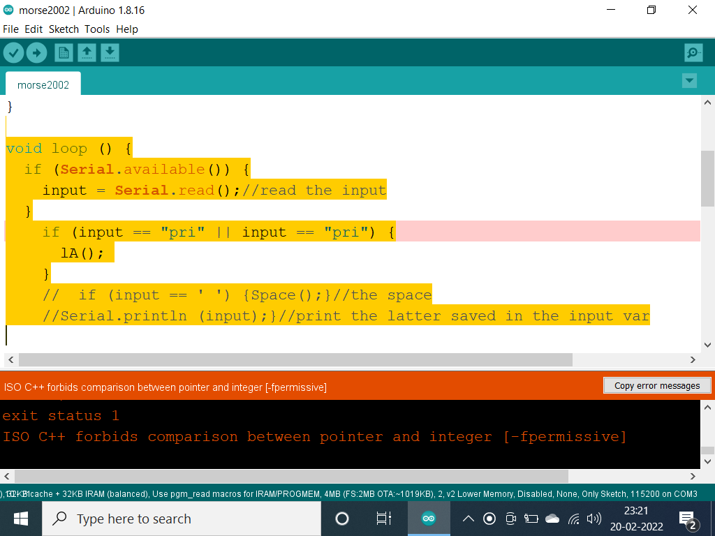
Task: Open an existing sketch with up-arrow icon
Action: pyautogui.click(x=87, y=53)
